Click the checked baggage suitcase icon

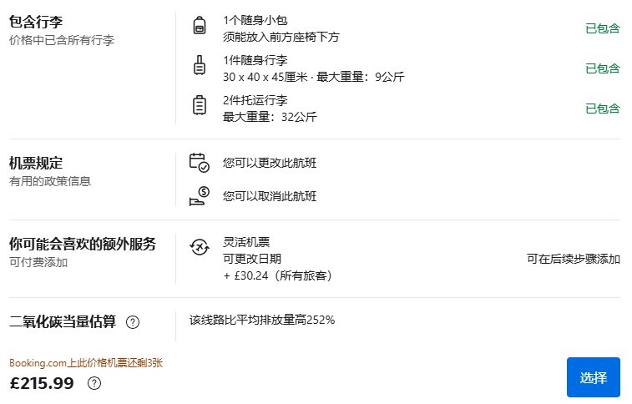click(200, 105)
